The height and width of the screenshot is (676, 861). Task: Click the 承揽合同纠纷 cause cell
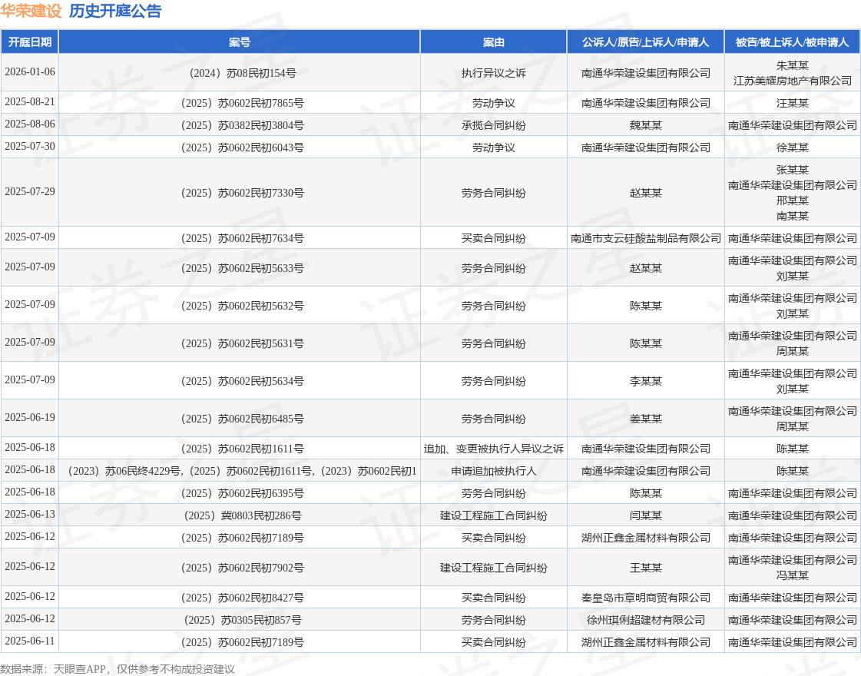point(493,126)
